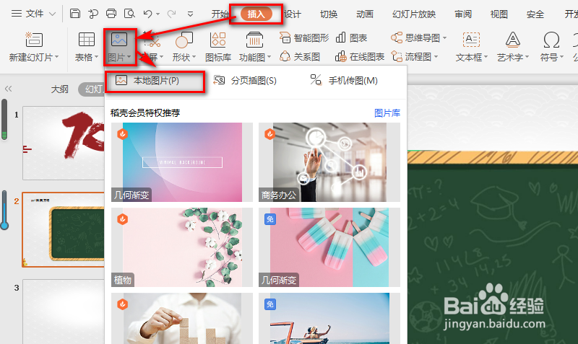Switch to the 开始 tab
The width and height of the screenshot is (578, 344).
tap(220, 14)
